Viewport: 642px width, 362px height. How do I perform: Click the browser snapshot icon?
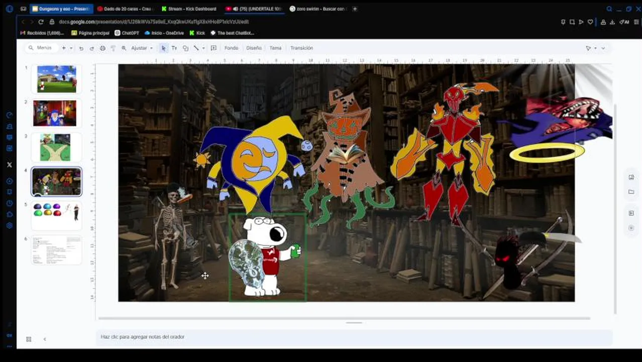572,22
